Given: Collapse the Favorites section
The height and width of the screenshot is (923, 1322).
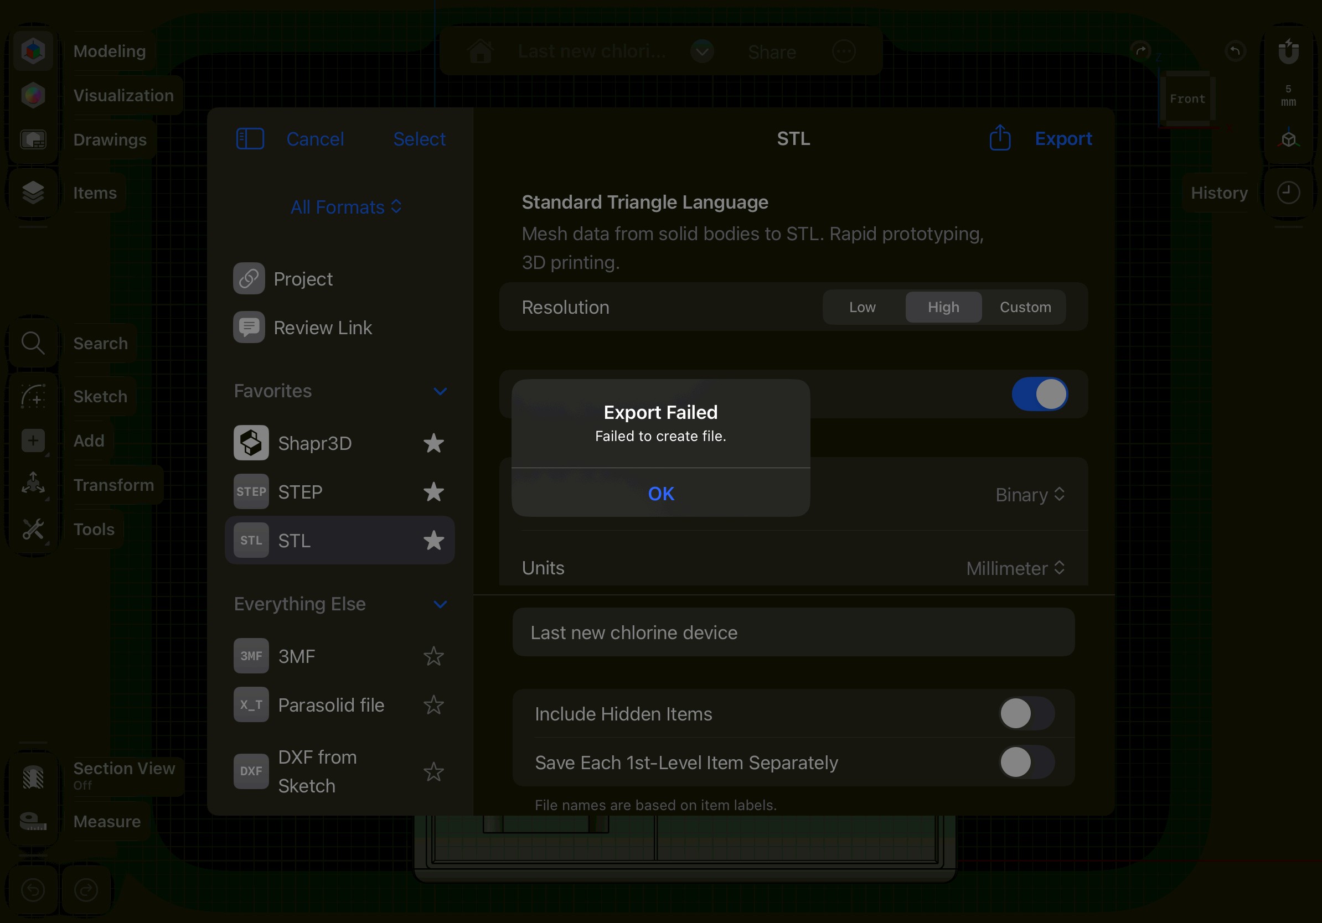Looking at the screenshot, I should (x=440, y=391).
